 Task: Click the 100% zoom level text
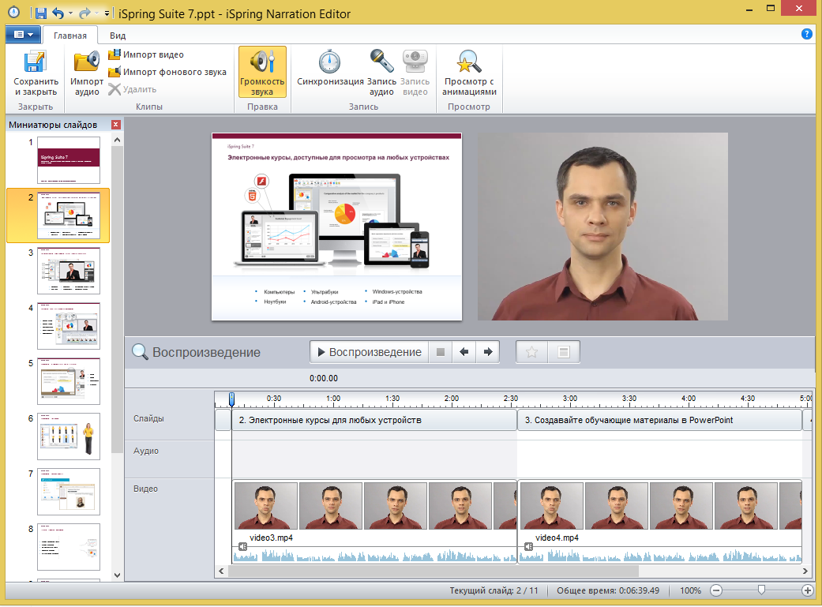pyautogui.click(x=690, y=590)
